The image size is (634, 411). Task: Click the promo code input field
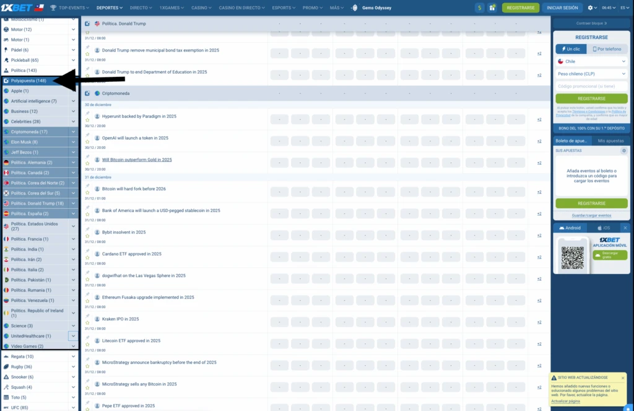pos(591,86)
